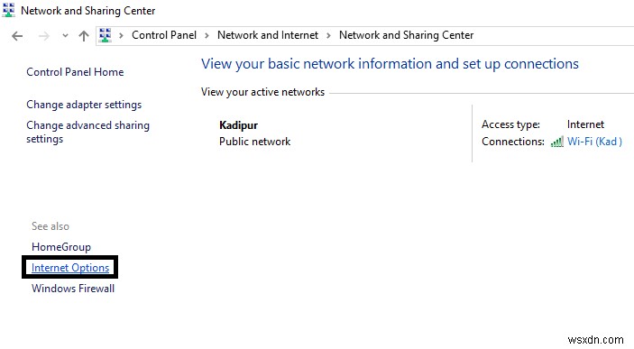This screenshot has height=349, width=634.
Task: Click the forward navigation arrow
Action: pos(43,36)
